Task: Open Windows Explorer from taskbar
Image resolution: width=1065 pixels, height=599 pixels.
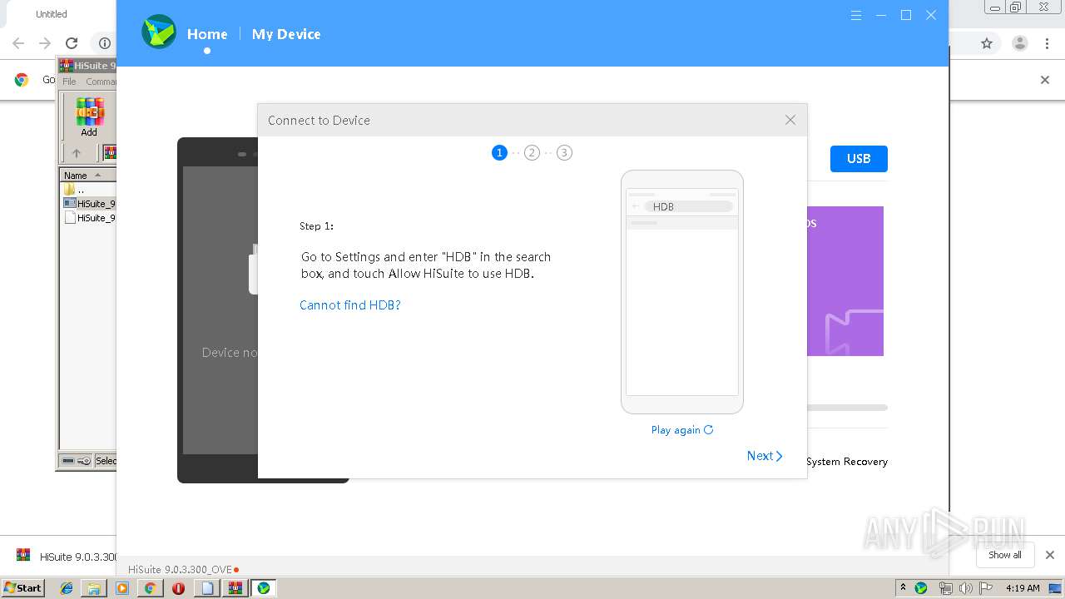Action: pos(94,588)
